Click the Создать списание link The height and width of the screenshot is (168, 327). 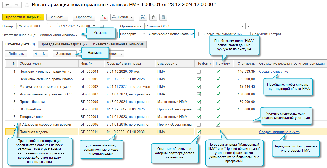(x=273, y=72)
